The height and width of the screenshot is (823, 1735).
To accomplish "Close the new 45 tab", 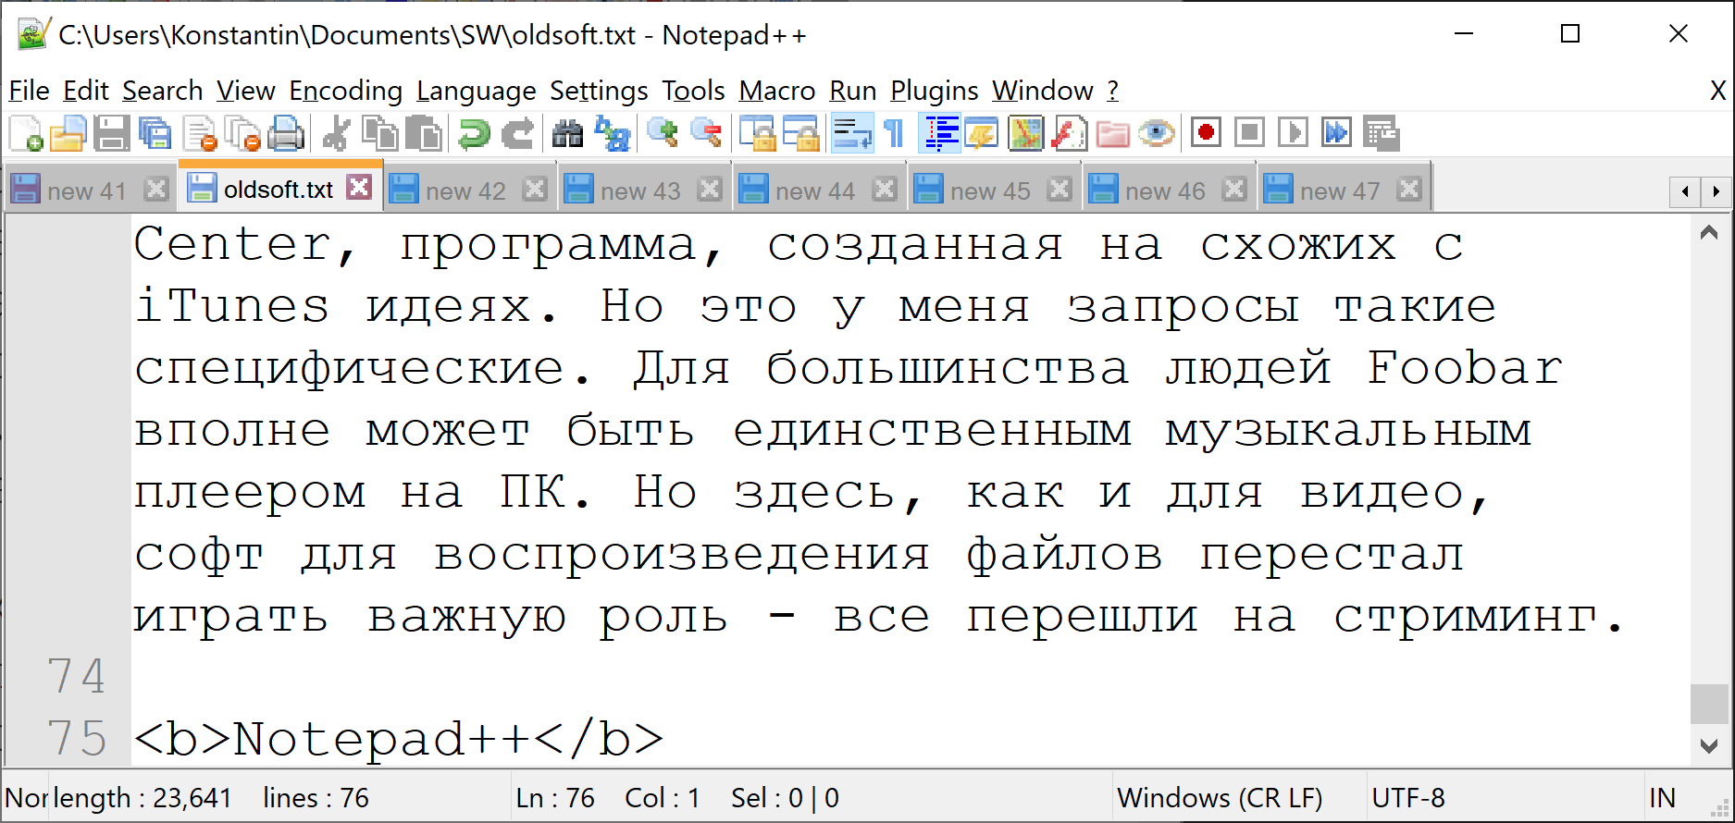I will pos(1060,190).
